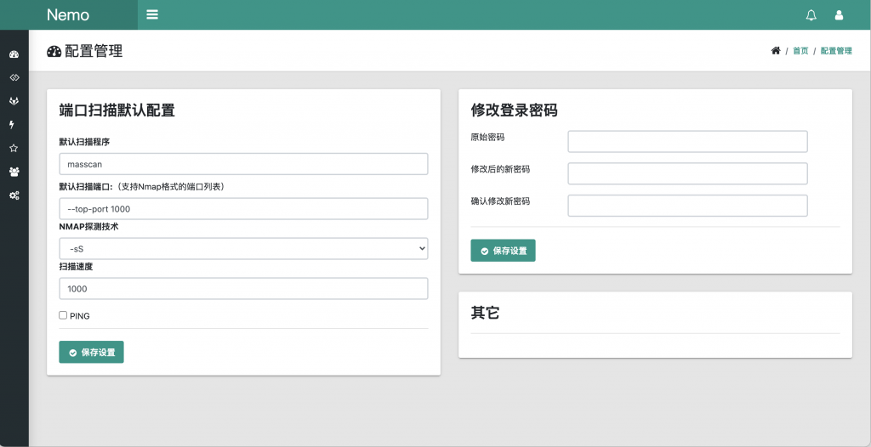Click the Nemo logo in the header
871x447 pixels.
coord(68,15)
